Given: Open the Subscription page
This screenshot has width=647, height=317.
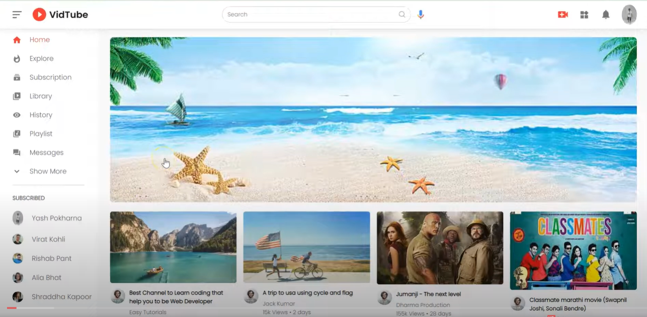Looking at the screenshot, I should (49, 77).
